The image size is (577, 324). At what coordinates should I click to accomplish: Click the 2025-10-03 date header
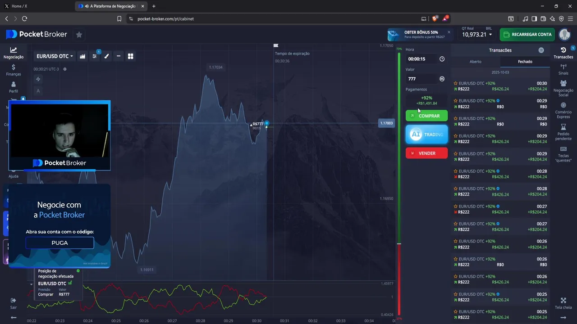click(500, 72)
